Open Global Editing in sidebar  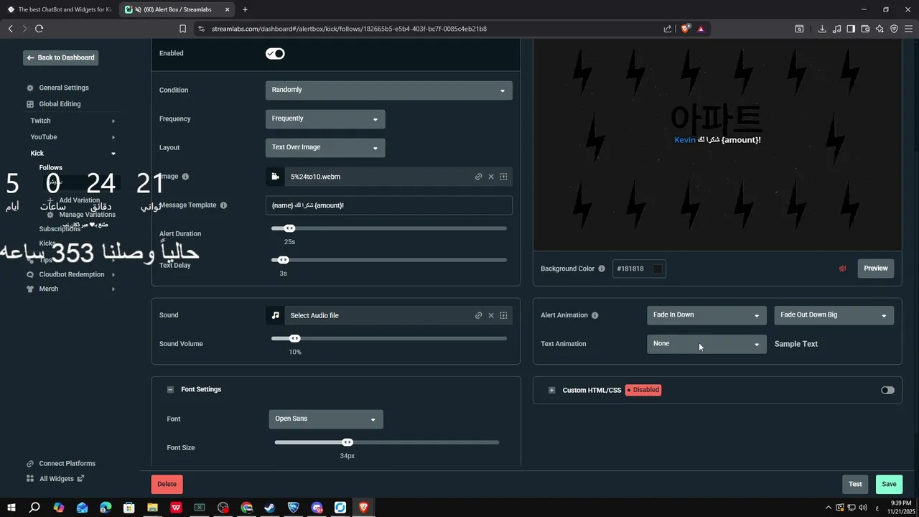pos(60,104)
